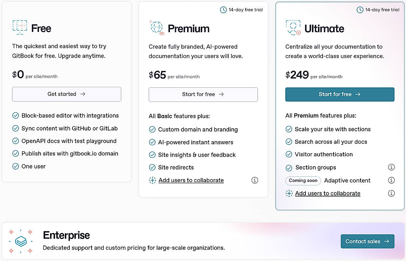The height and width of the screenshot is (261, 406).
Task: Click the info icon next to Adaptive content
Action: pos(391,180)
